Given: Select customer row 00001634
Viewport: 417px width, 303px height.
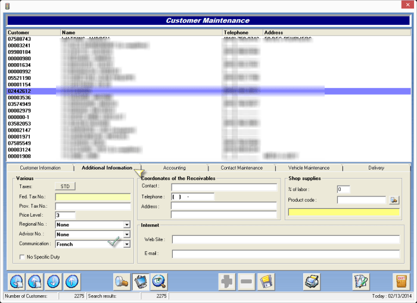Looking at the screenshot, I should (x=208, y=65).
